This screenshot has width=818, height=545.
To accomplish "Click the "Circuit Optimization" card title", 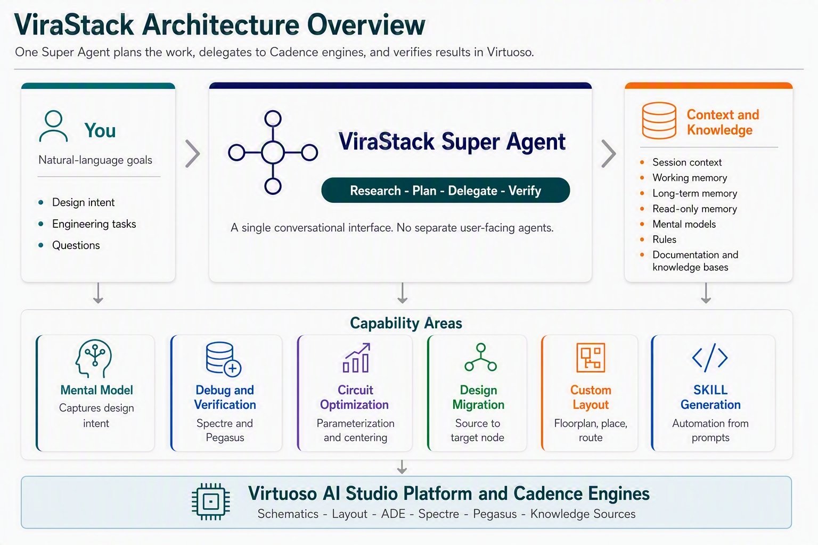I will point(355,398).
